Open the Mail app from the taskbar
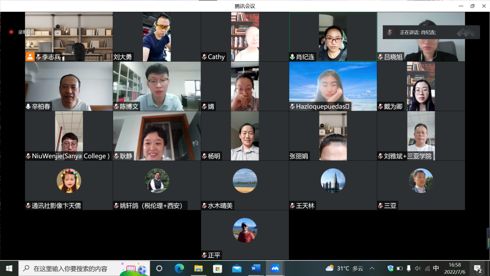 236,268
